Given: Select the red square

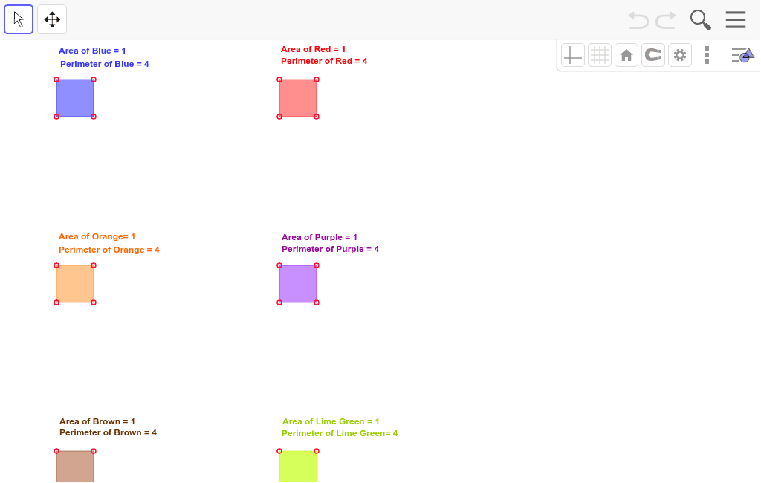Looking at the screenshot, I should coord(298,98).
